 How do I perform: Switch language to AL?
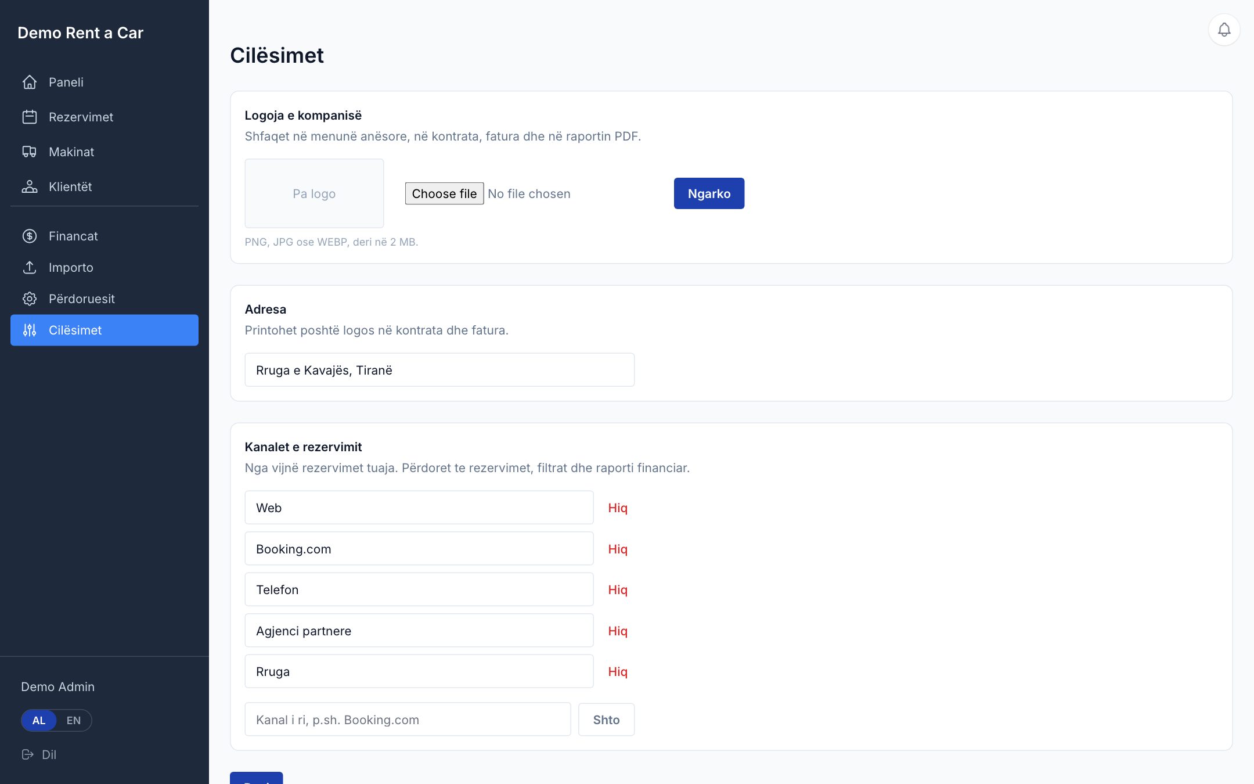point(39,720)
